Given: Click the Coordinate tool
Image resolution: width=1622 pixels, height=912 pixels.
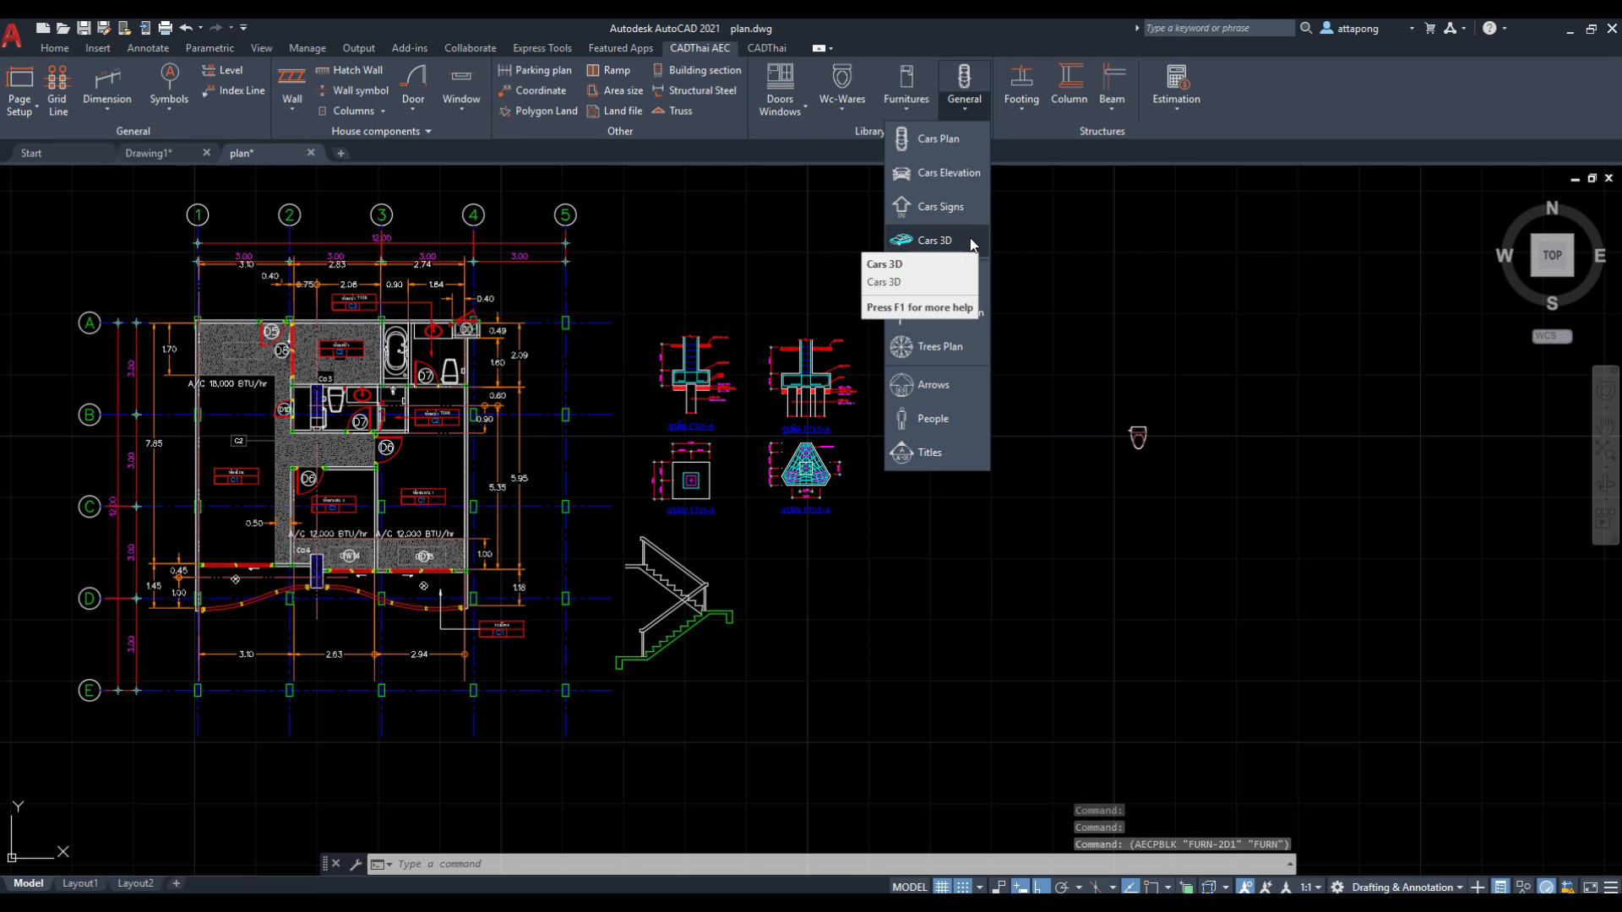Looking at the screenshot, I should pos(532,90).
